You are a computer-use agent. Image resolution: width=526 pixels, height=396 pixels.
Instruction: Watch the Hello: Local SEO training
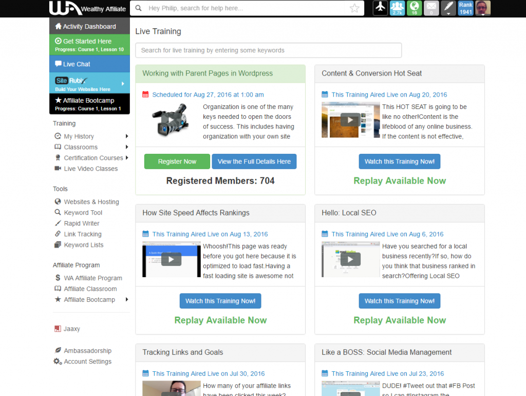(x=400, y=301)
